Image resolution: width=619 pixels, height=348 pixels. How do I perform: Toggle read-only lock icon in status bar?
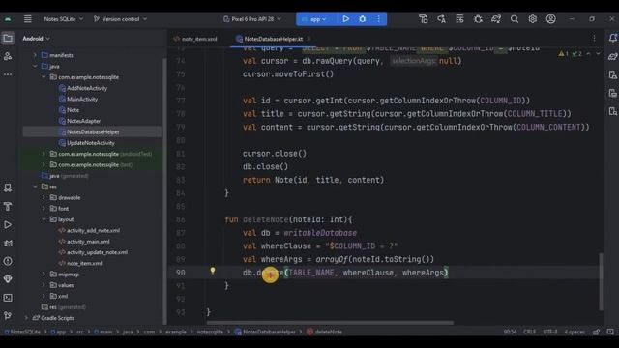tap(596, 332)
